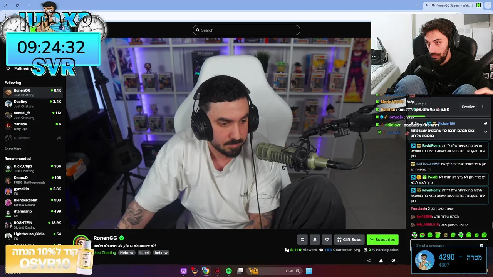
Task: Open the chat options menu beside Predict
Action: coord(483,107)
